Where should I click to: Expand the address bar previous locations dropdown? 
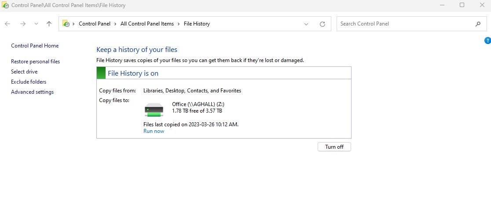pos(306,24)
